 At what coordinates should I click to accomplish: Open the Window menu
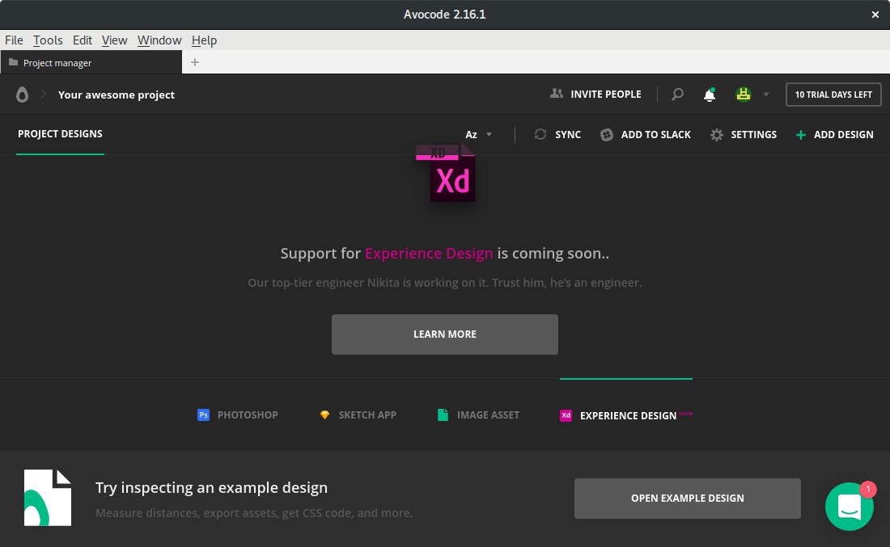pyautogui.click(x=159, y=40)
